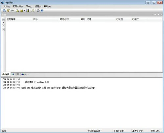This screenshot has height=133, width=164.
Task: Sort by the 应用程序 column header
Action: tap(11, 19)
